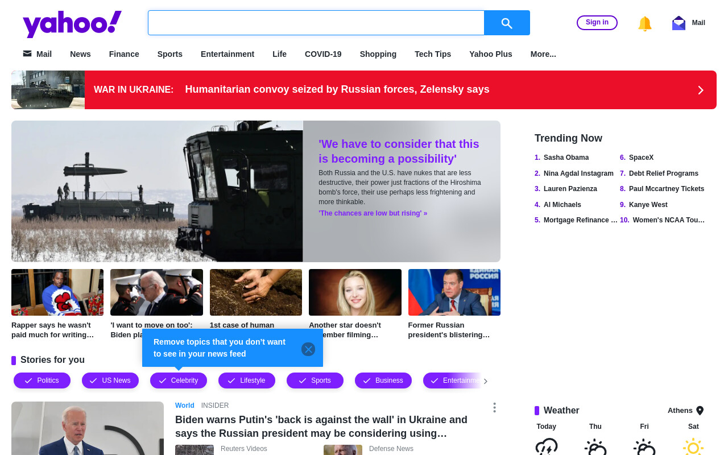Open the Sports navigation bar item
The image size is (728, 455).
(x=170, y=54)
